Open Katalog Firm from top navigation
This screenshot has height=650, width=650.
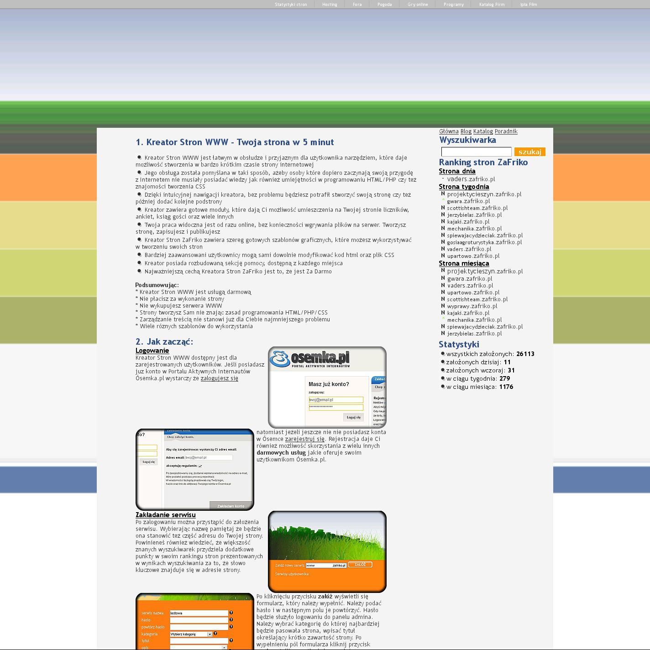(x=492, y=5)
